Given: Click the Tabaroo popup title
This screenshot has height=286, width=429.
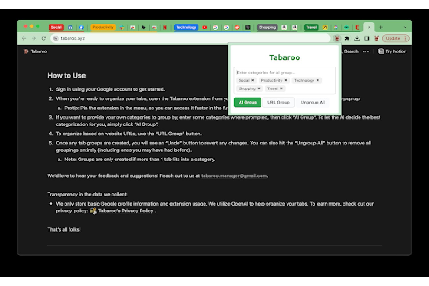Looking at the screenshot, I should point(285,57).
